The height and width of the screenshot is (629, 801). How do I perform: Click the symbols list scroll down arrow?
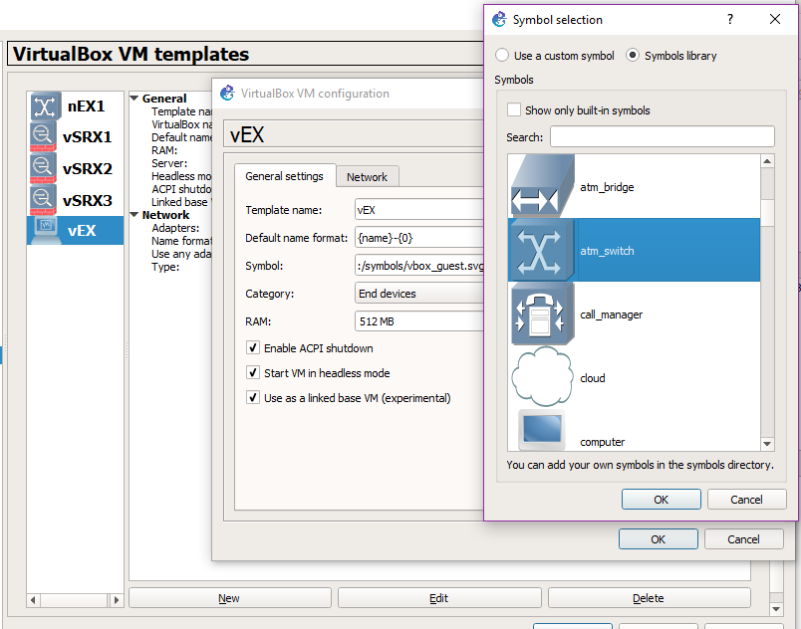click(767, 444)
